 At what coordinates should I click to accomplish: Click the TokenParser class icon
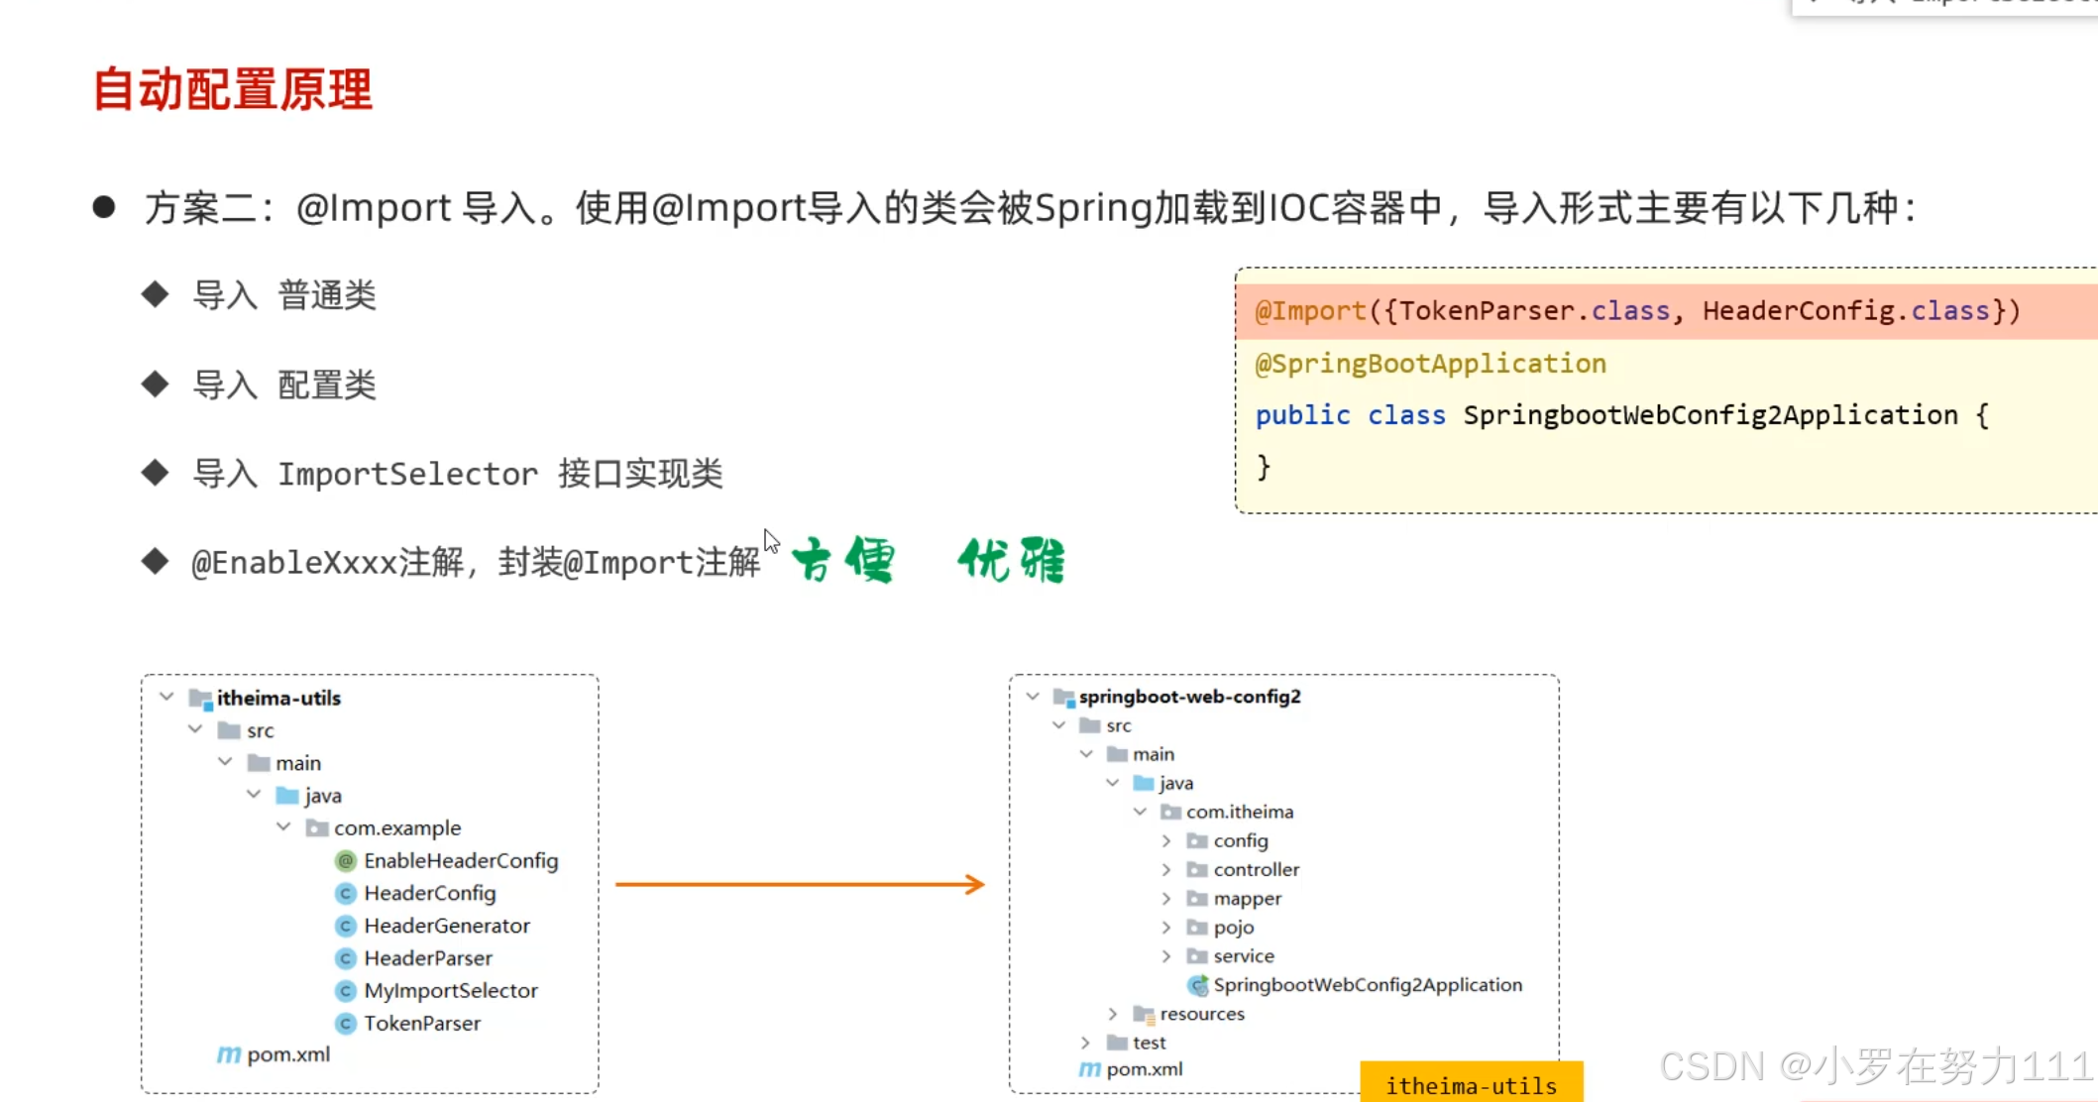coord(345,1024)
